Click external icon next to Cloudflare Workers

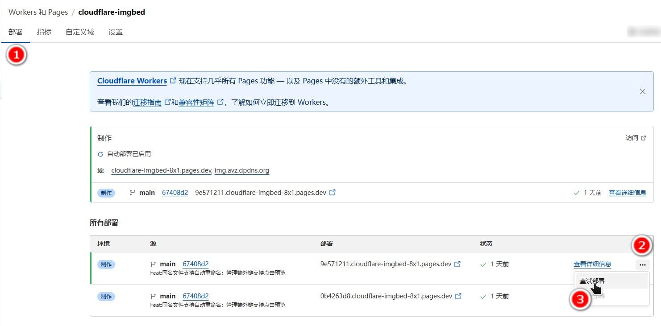(173, 81)
